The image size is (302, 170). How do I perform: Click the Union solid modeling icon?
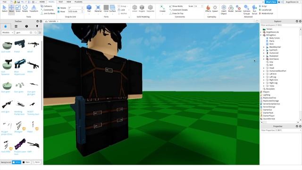click(134, 8)
